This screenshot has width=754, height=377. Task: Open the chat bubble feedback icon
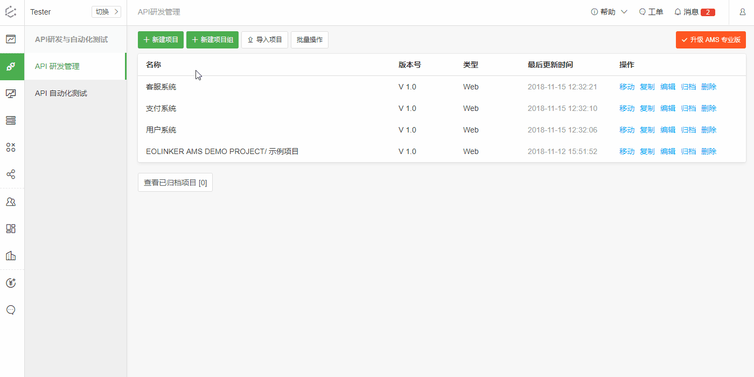(11, 310)
